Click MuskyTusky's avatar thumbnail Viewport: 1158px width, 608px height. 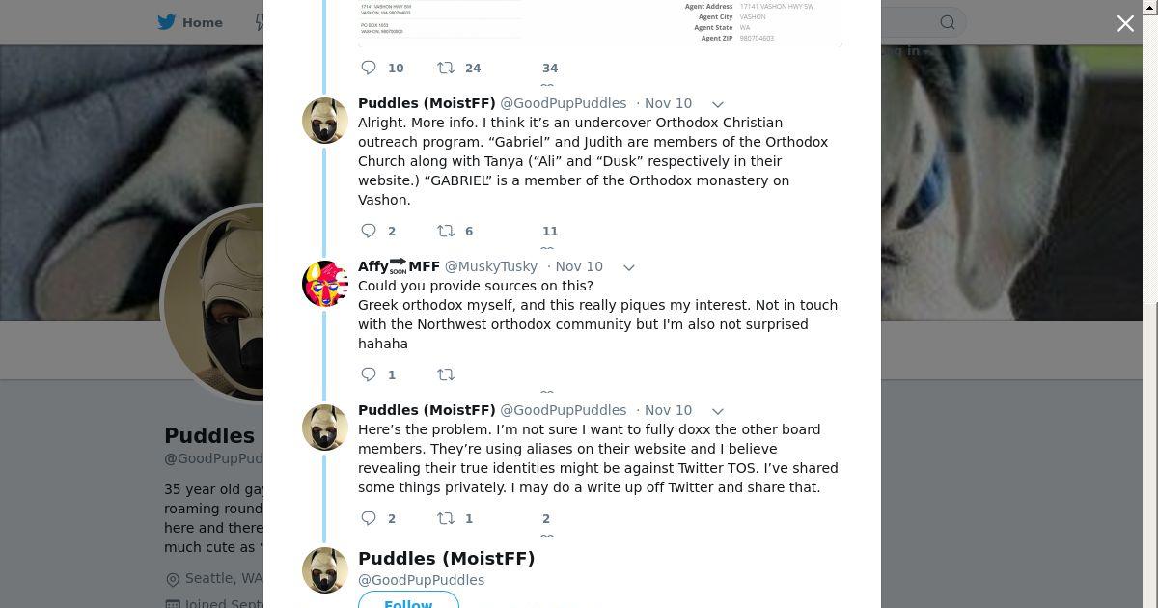pyautogui.click(x=325, y=284)
